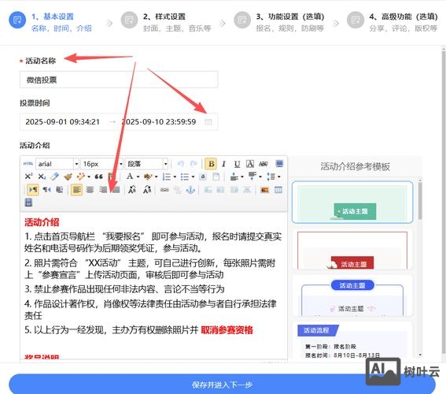Toggle italic formatting
Image resolution: width=446 pixels, height=394 pixels.
point(224,164)
